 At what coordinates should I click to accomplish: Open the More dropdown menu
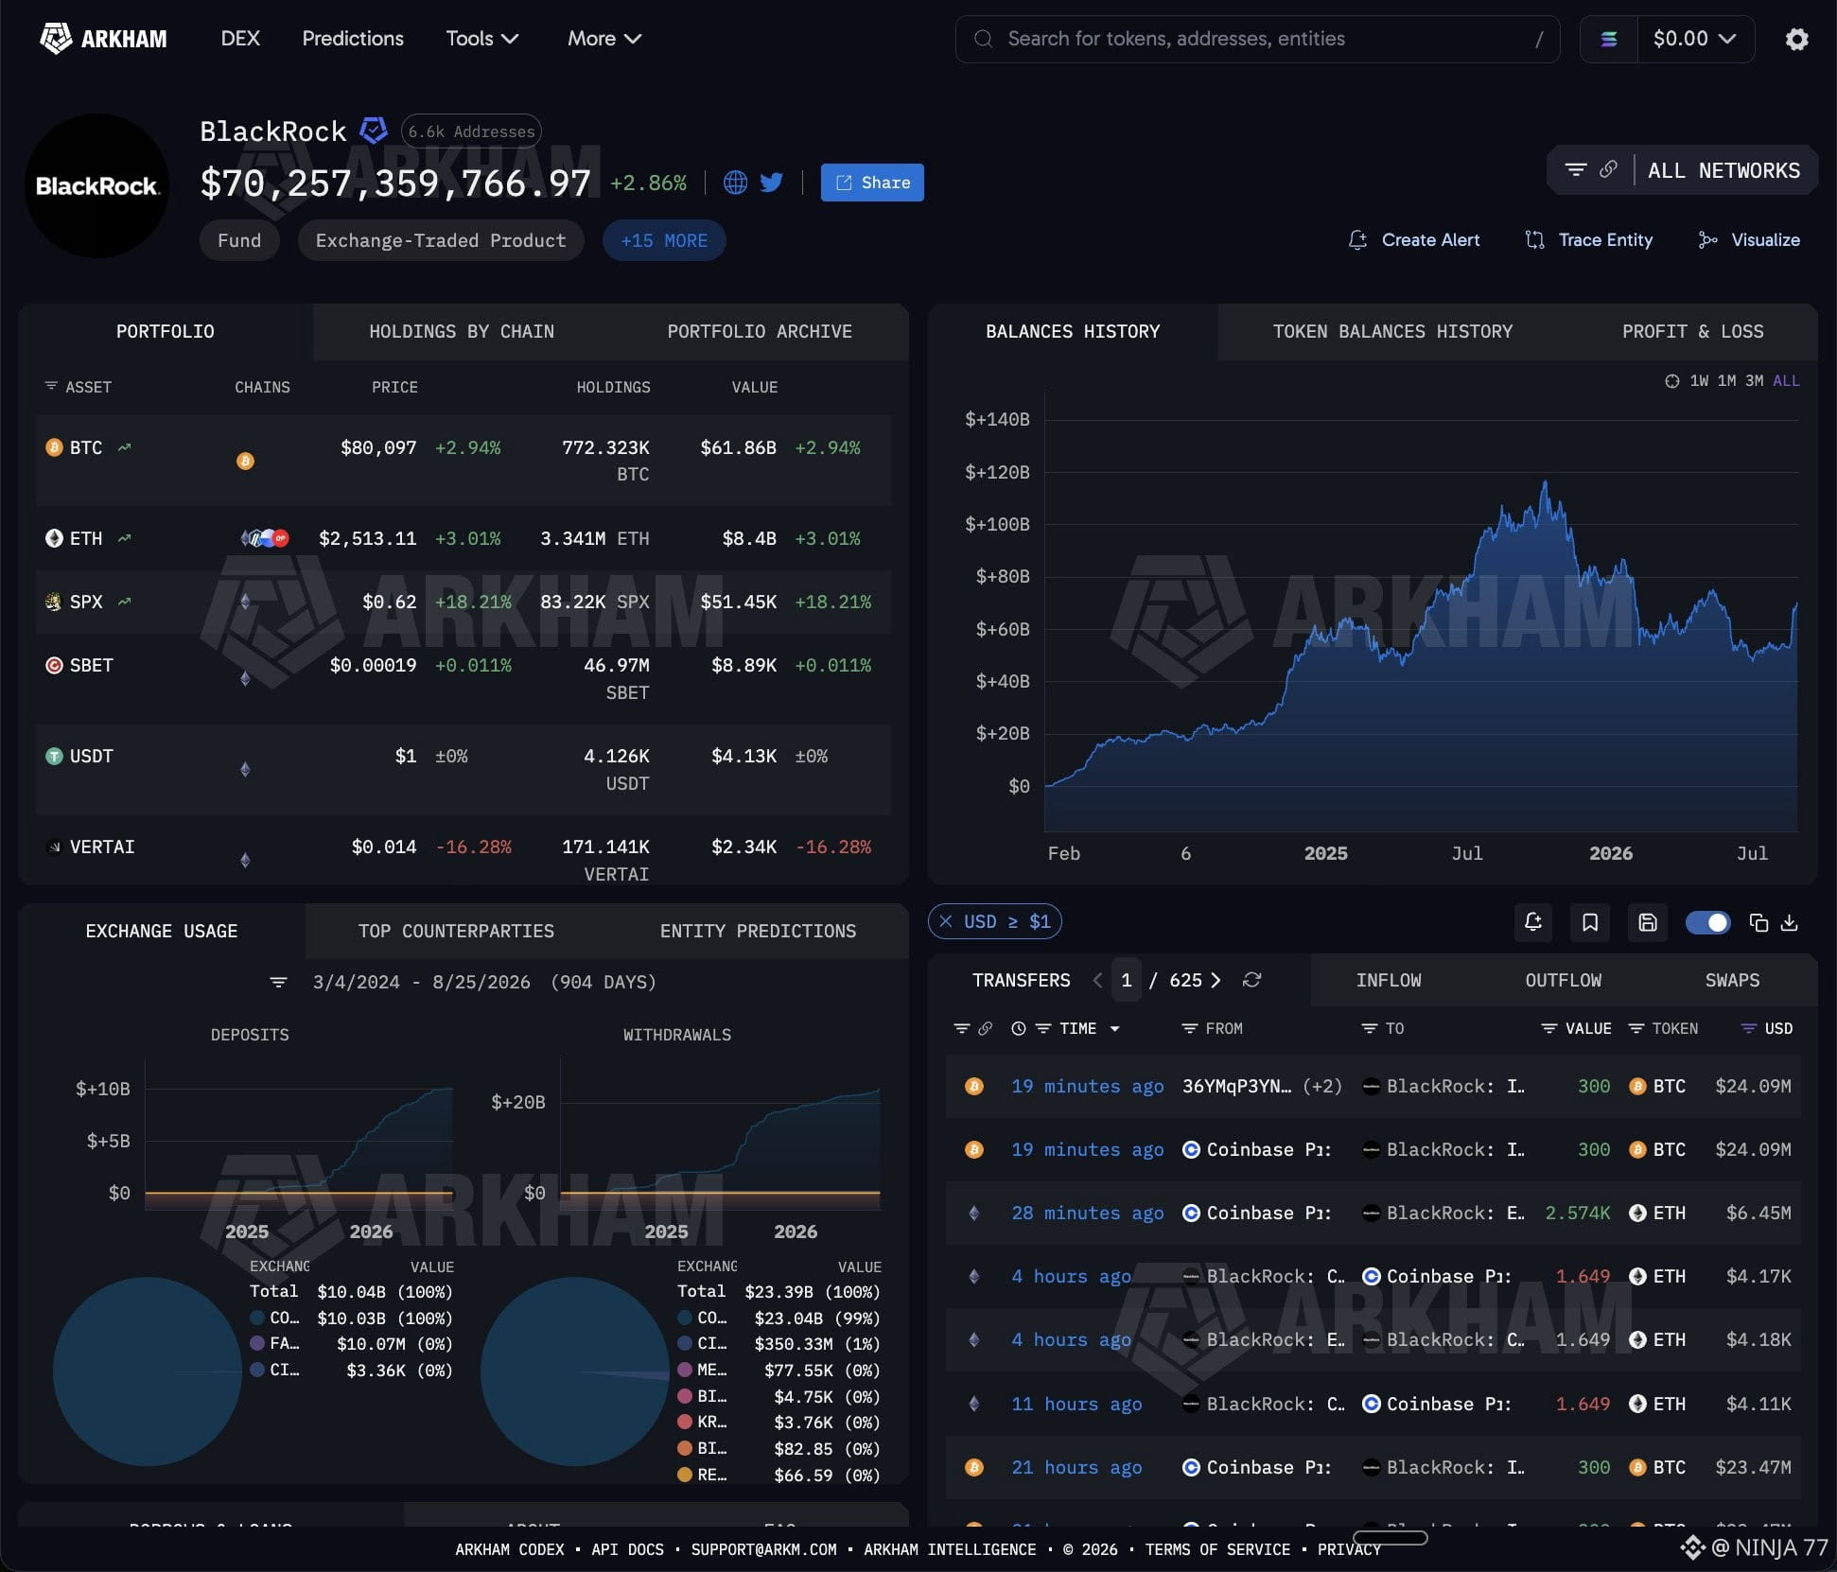[604, 39]
